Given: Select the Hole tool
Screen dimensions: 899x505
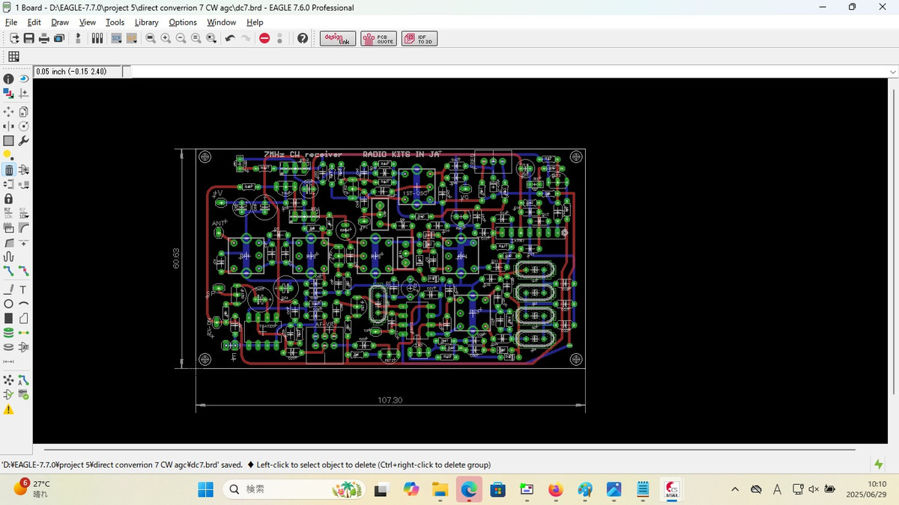Looking at the screenshot, I should (x=8, y=347).
